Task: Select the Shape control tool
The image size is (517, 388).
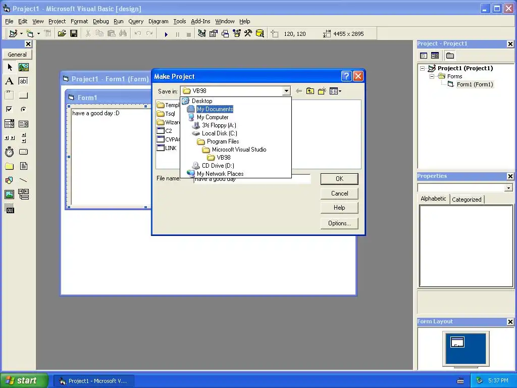Action: pos(10,180)
